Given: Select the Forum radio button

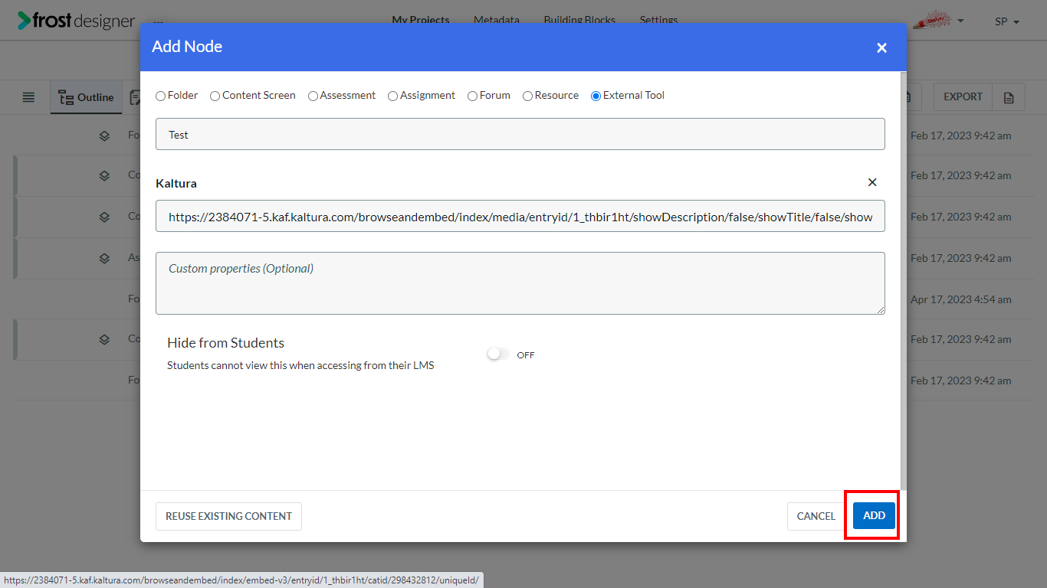Looking at the screenshot, I should pos(472,96).
